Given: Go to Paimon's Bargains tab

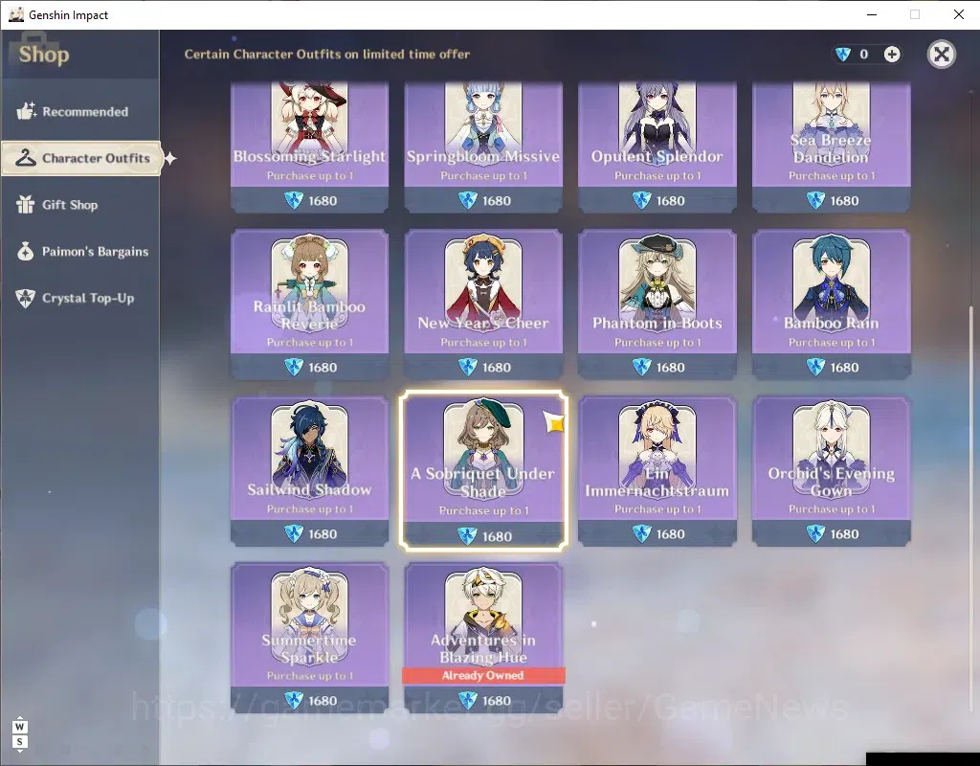Looking at the screenshot, I should tap(80, 252).
